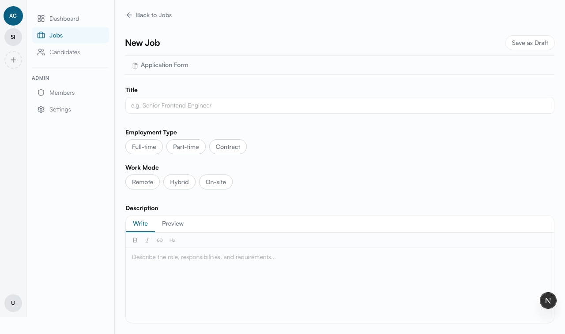Click the Members shield icon
565x334 pixels.
[x=41, y=93]
